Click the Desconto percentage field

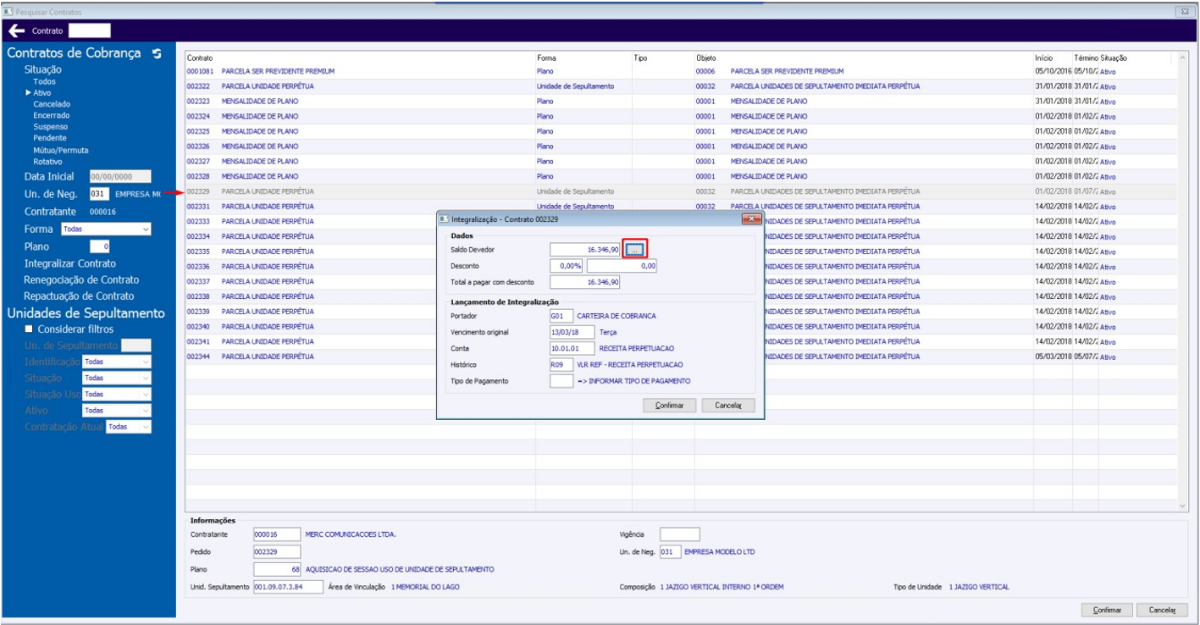point(567,266)
